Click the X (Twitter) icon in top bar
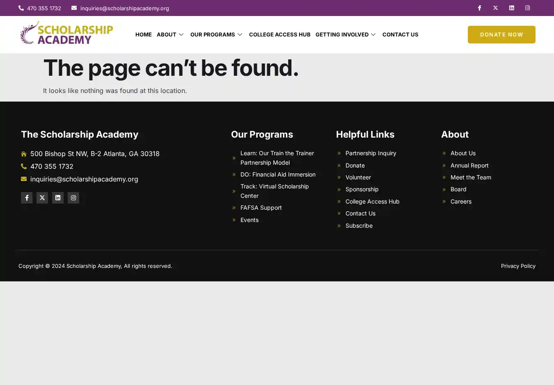 (x=495, y=8)
